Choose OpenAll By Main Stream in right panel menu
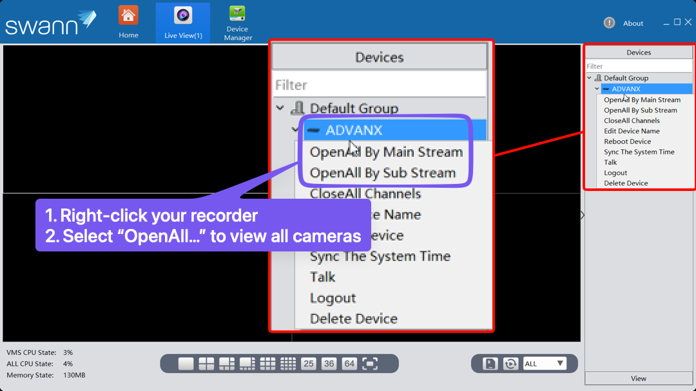This screenshot has width=696, height=391. [642, 100]
